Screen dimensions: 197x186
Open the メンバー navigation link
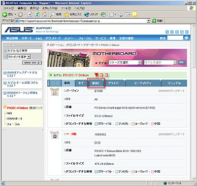pos(69,38)
